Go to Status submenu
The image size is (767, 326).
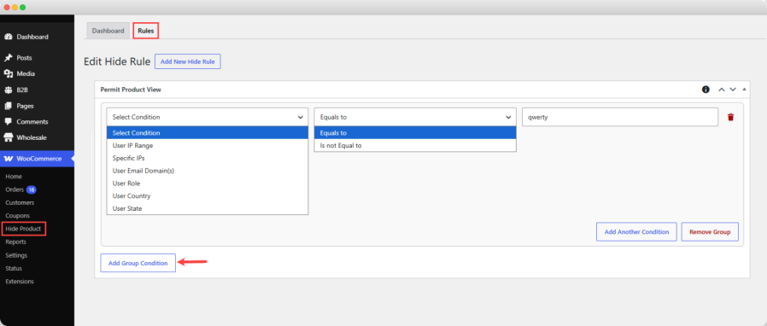tap(14, 268)
